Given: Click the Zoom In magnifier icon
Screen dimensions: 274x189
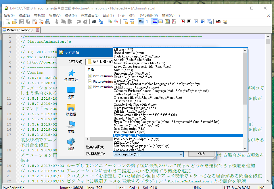Looking at the screenshot, I should click(110, 22).
